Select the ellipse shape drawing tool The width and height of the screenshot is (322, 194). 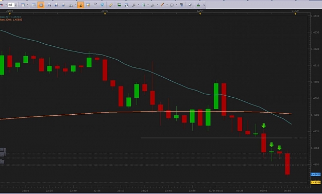(x=172, y=5)
